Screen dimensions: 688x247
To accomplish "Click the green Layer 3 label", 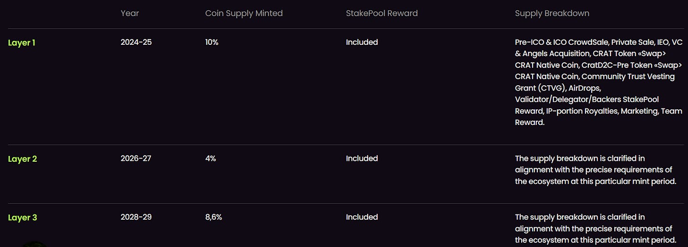I will [x=22, y=218].
